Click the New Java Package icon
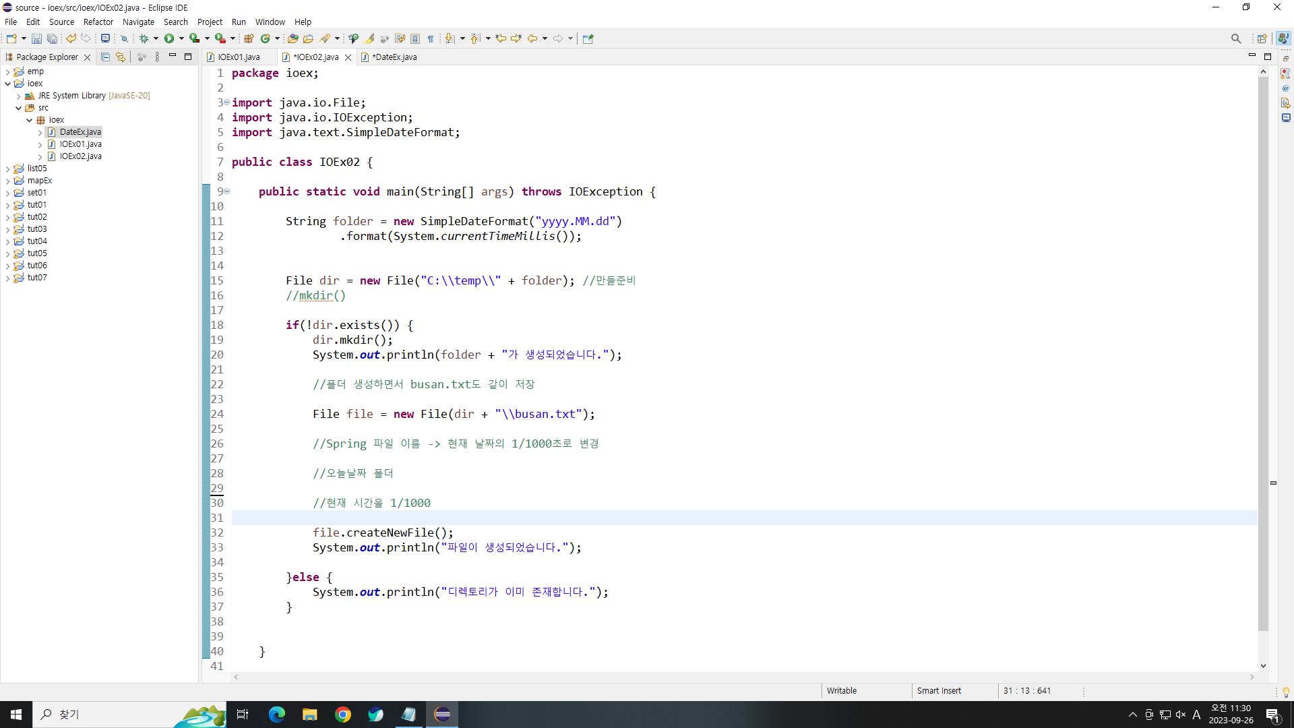 tap(249, 39)
